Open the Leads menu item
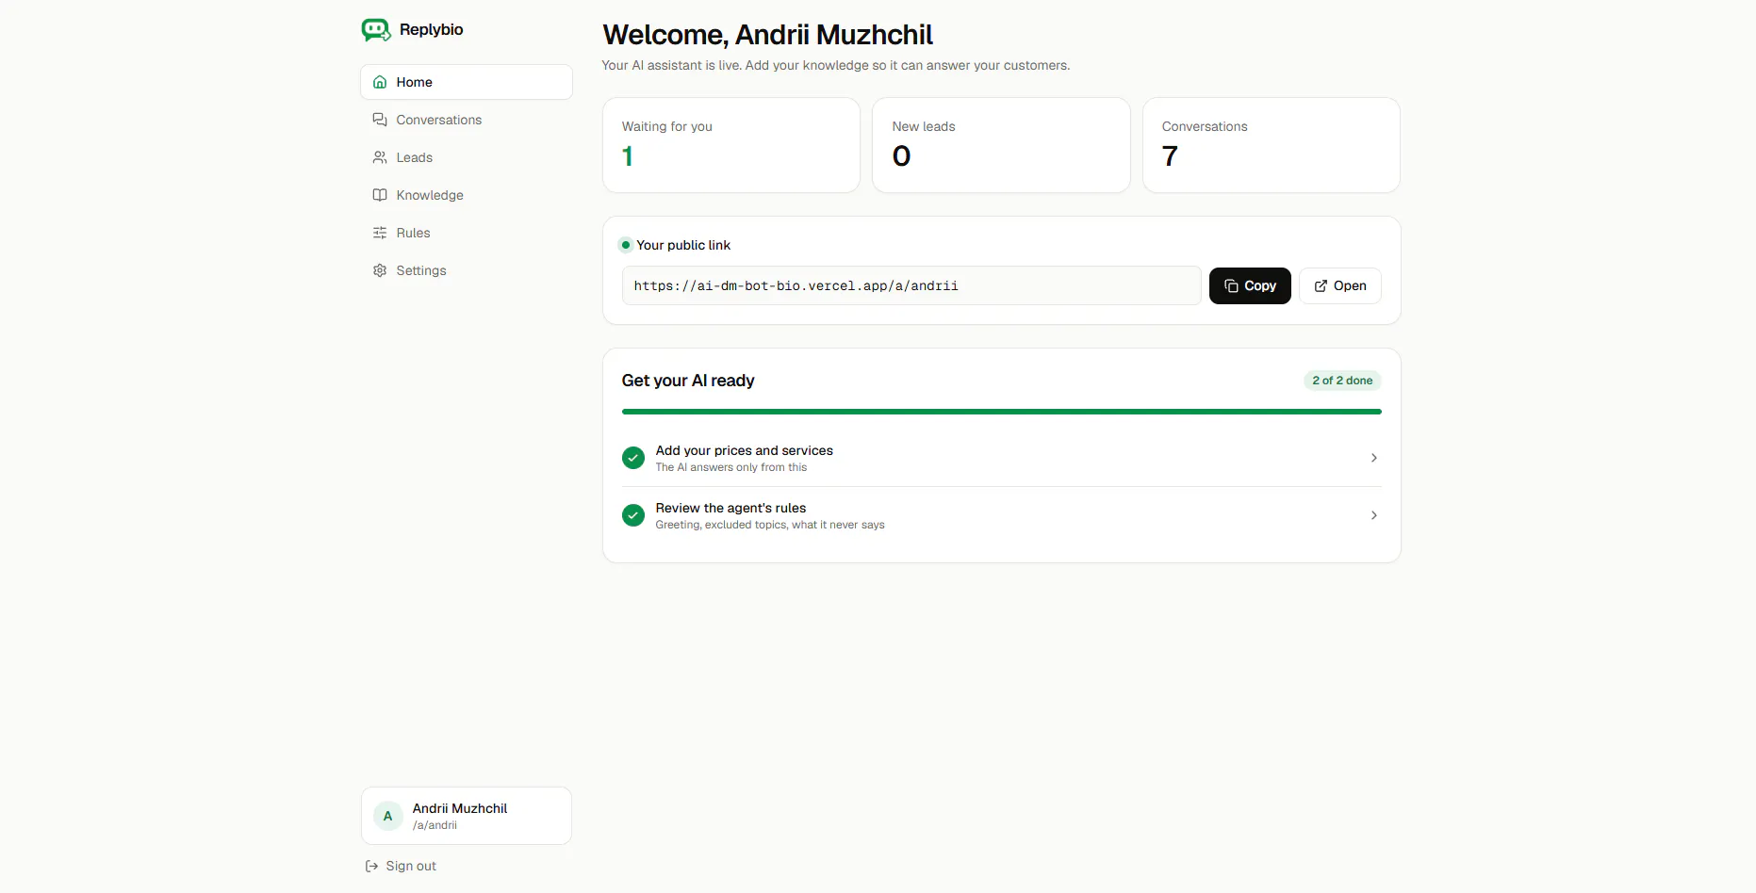 [x=467, y=157]
